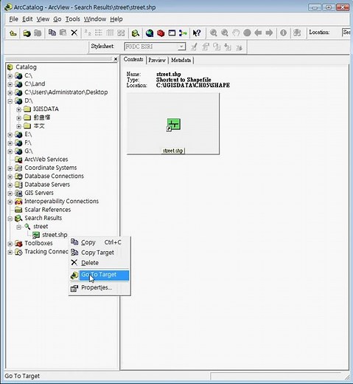Expand the C:\ drive node
Viewport: 353px width, 384px height.
tap(10, 76)
